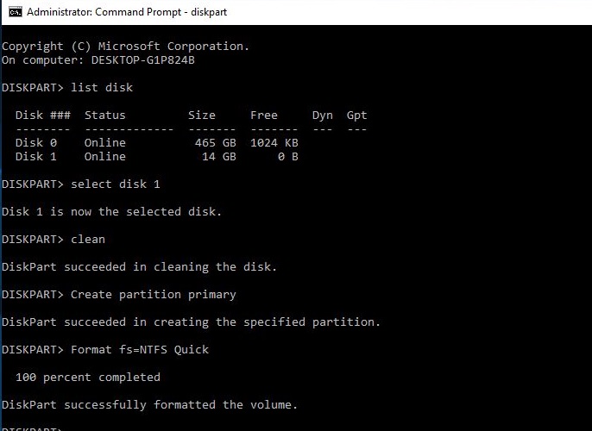This screenshot has height=431, width=592.
Task: Click the '1024 KB' free space value
Action: 274,143
